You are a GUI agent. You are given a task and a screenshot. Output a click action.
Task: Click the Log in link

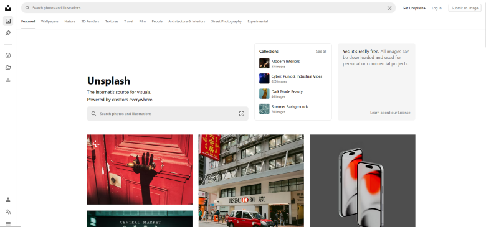coord(436,8)
